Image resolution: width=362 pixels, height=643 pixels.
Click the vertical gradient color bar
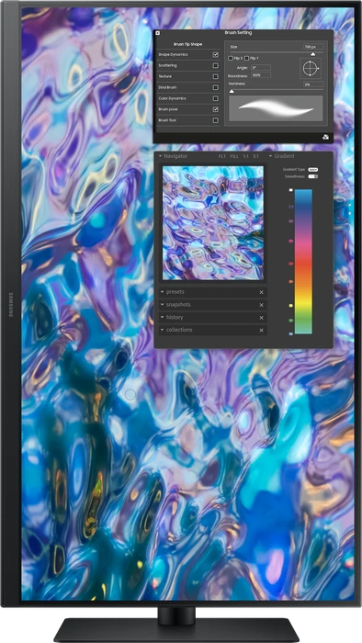(x=303, y=262)
